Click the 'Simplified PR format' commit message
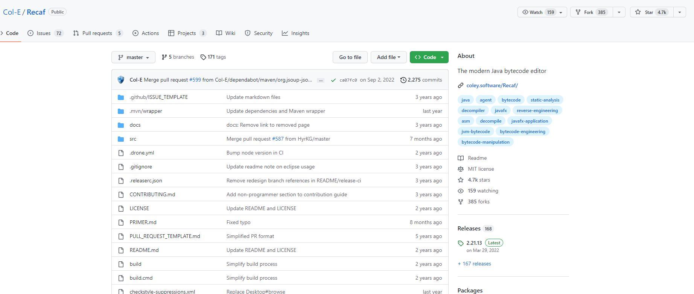 pos(250,236)
